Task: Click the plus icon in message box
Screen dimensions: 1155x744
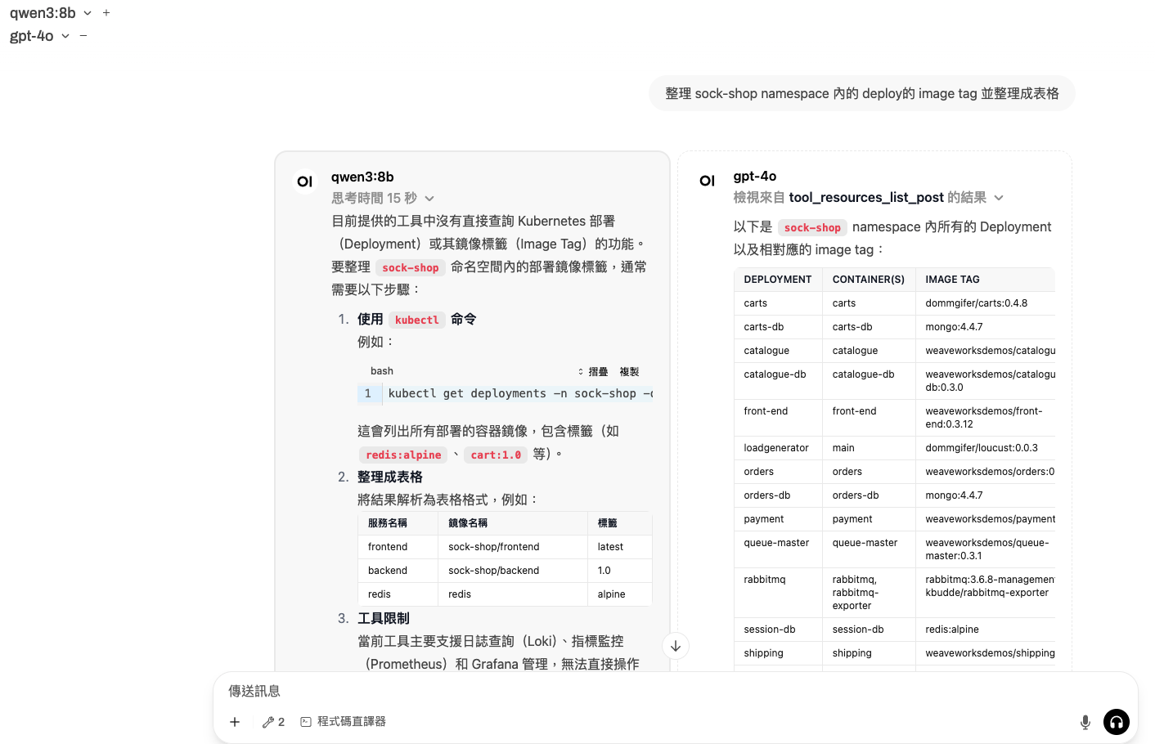Action: tap(235, 722)
